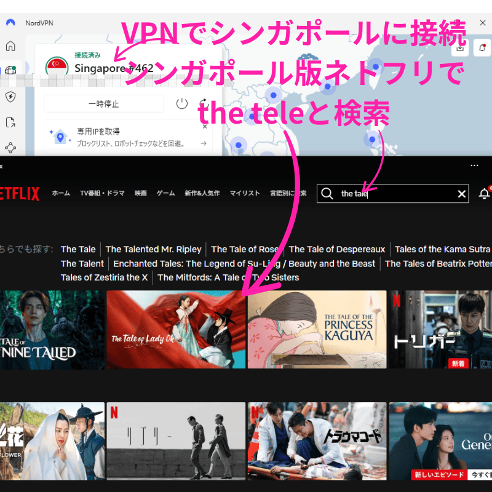
Task: Open Tale of the Nine Tailed thumbnail
Action: (52, 330)
